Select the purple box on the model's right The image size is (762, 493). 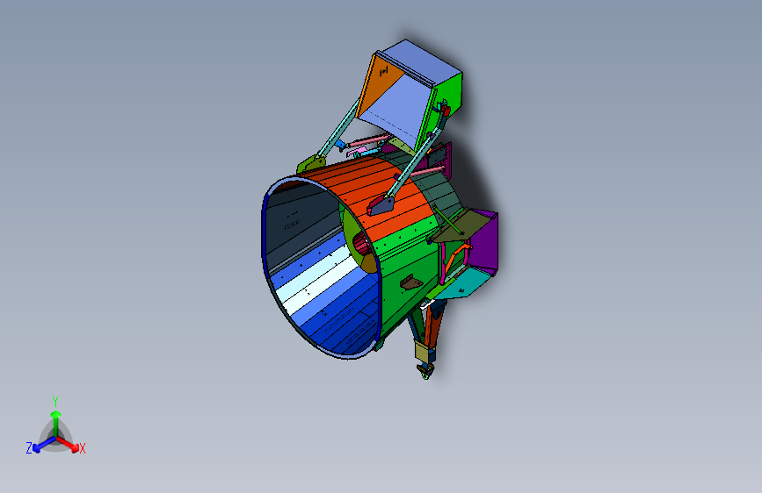(x=484, y=240)
